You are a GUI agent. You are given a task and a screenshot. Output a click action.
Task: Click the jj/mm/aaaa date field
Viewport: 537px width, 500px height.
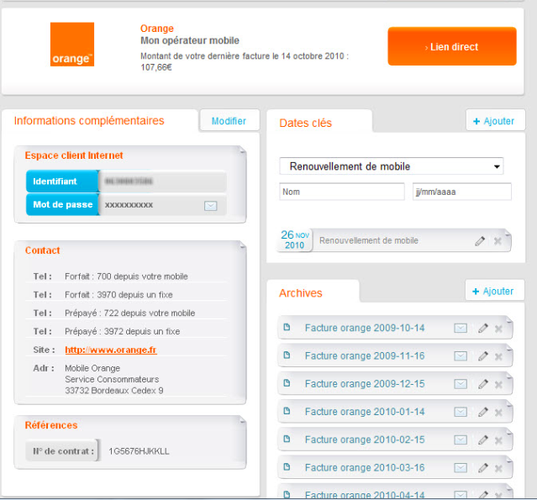pyautogui.click(x=461, y=192)
